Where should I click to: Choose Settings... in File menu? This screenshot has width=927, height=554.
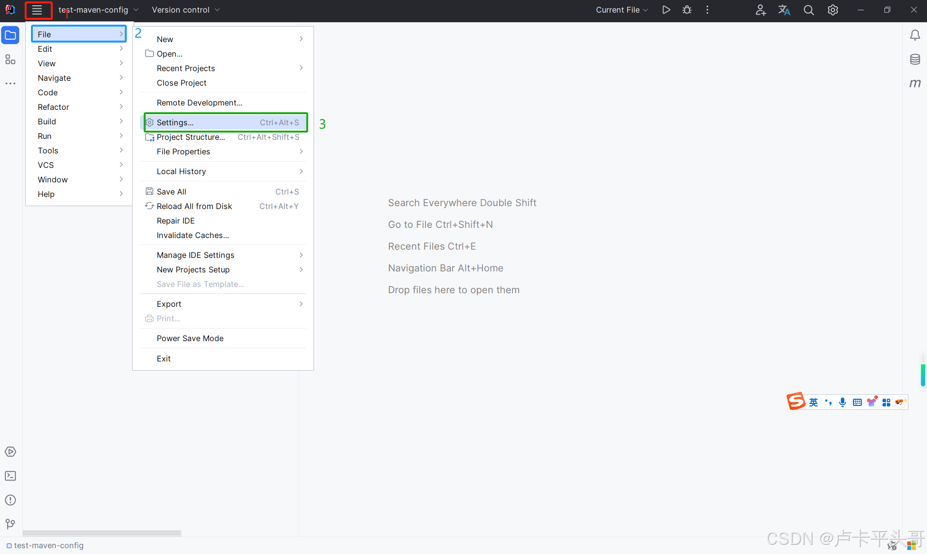223,122
